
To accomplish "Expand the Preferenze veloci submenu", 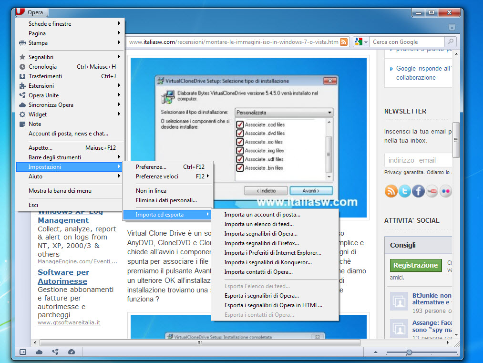I will point(168,176).
